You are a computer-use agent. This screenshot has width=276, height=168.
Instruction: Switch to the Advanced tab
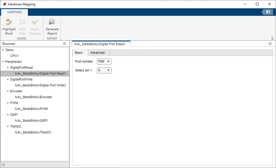click(x=98, y=53)
